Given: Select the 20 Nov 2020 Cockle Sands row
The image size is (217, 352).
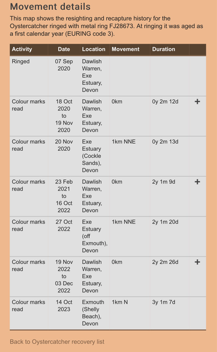Looking at the screenshot, I should click(x=108, y=156).
